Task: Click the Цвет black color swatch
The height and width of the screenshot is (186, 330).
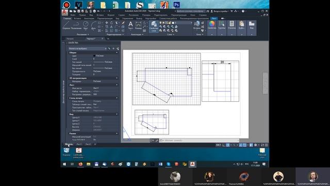Action: (94, 56)
